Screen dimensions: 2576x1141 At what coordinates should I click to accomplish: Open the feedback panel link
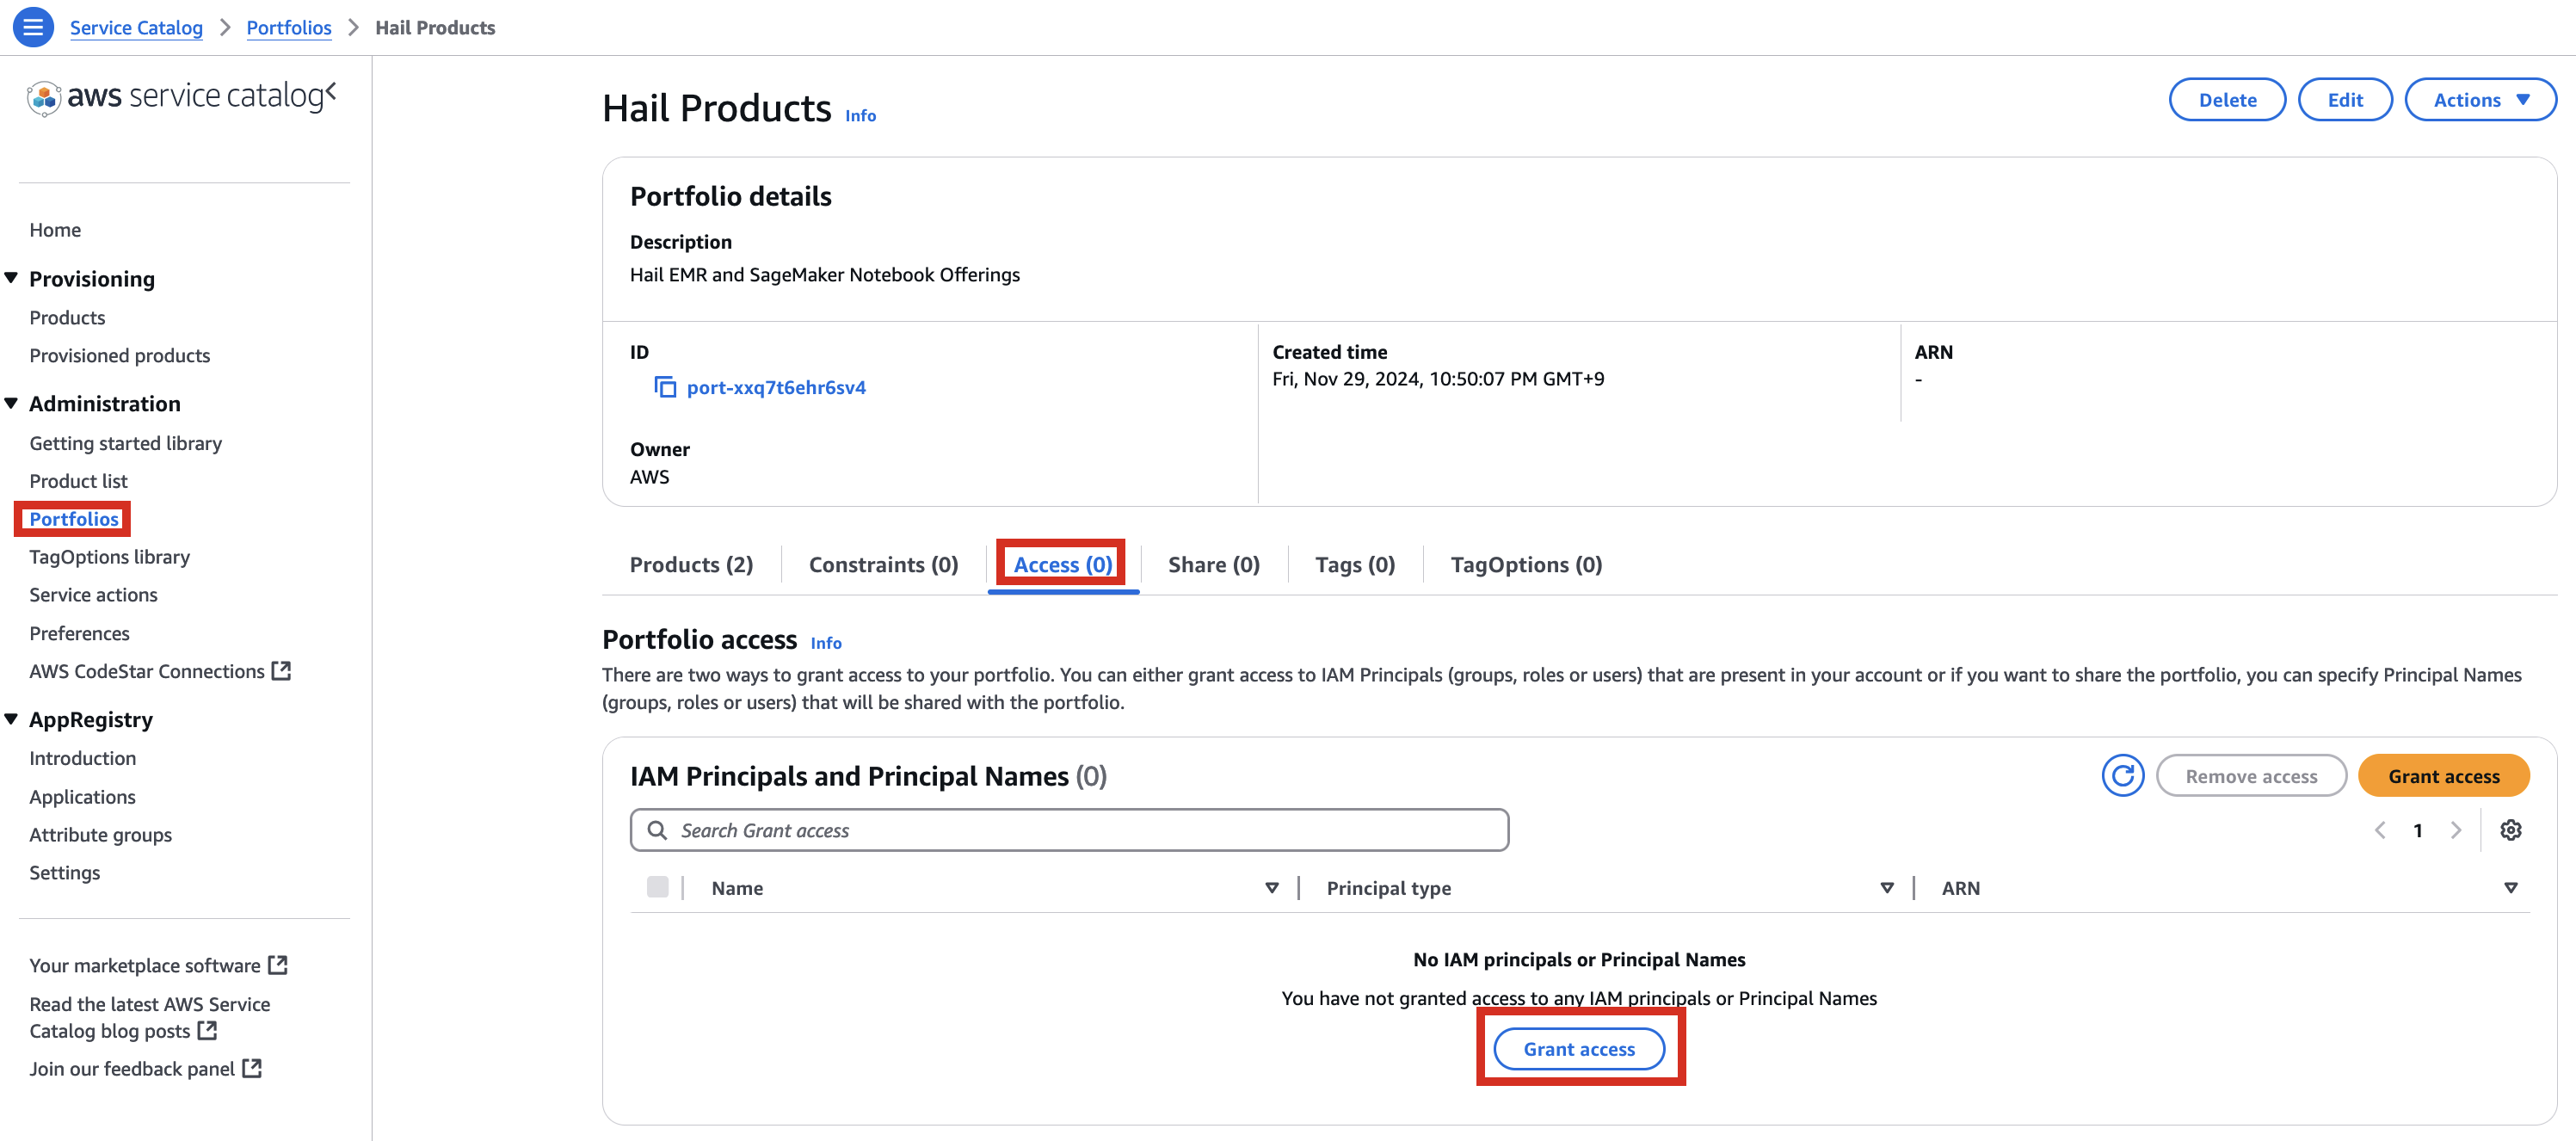(145, 1068)
